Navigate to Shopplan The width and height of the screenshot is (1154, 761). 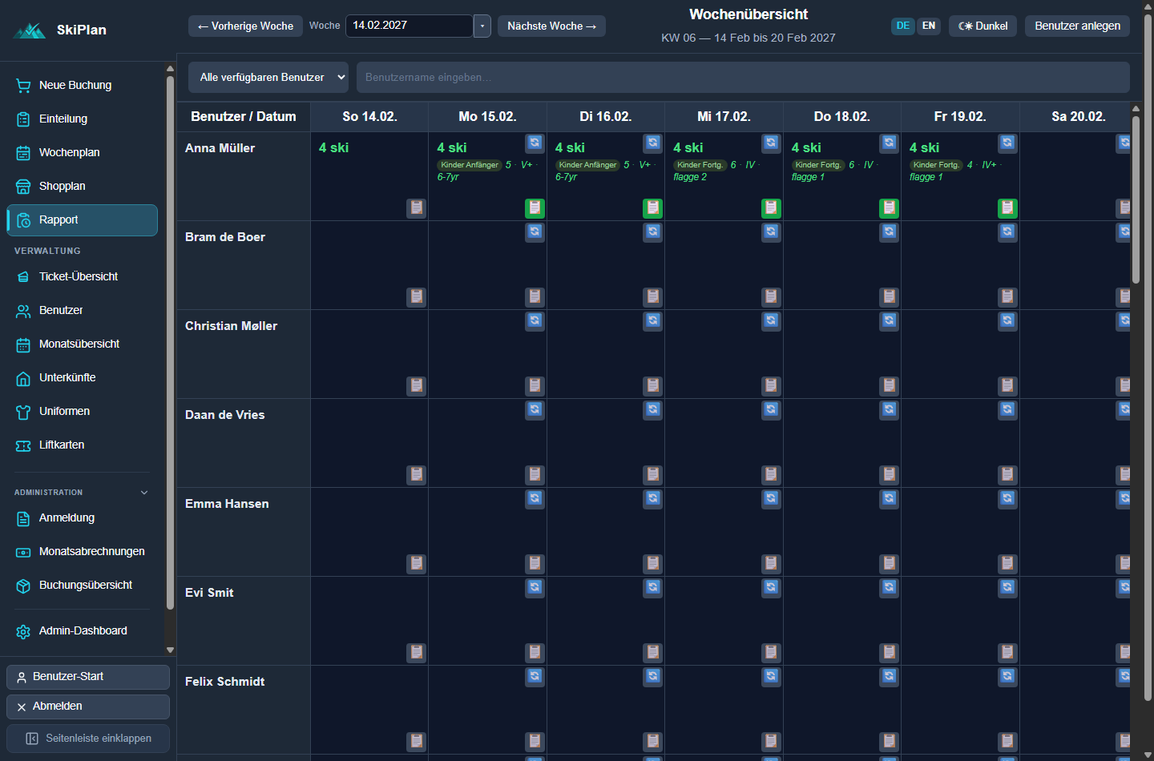tap(82, 187)
